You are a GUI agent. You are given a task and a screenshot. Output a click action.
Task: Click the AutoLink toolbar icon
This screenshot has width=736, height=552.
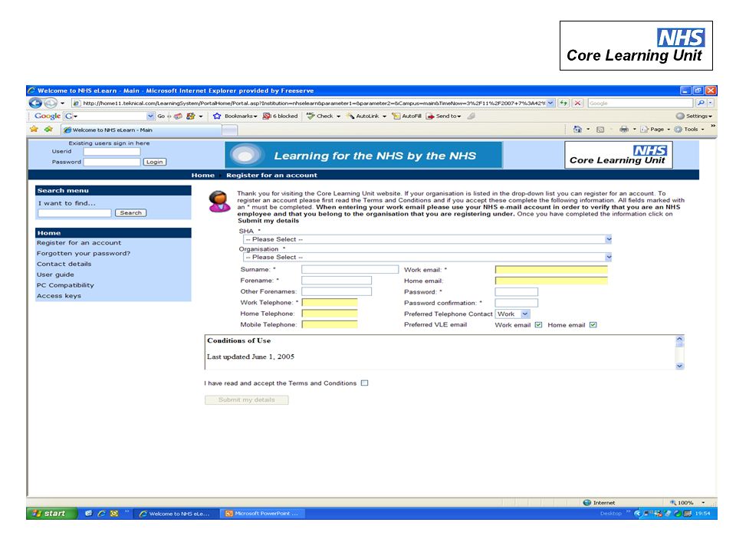(350, 116)
